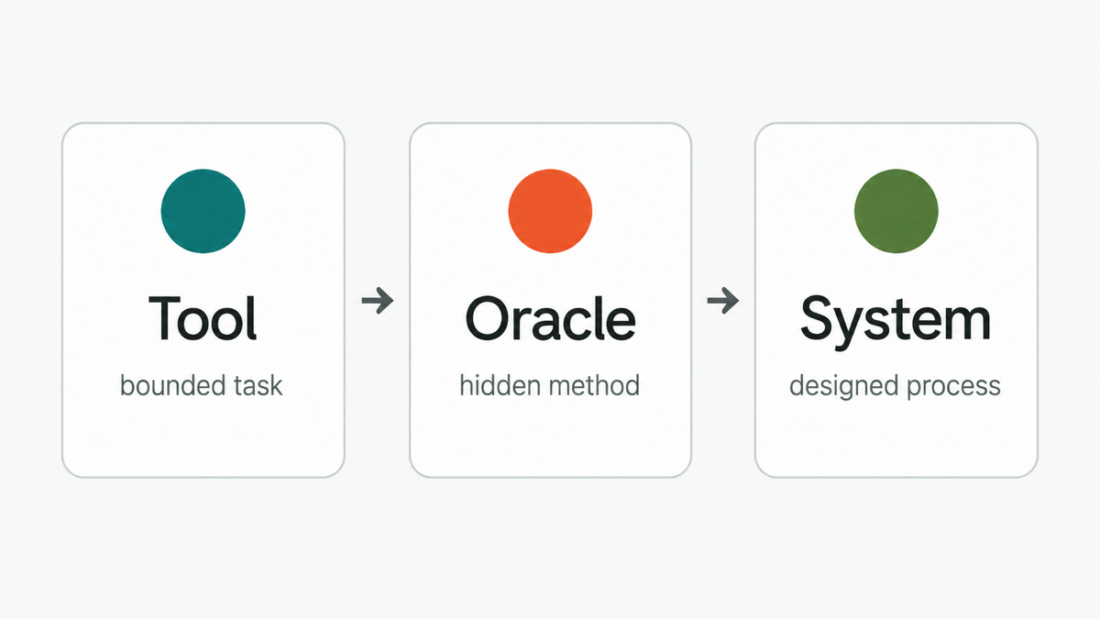
Task: Click the "hidden method" caption
Action: (550, 385)
